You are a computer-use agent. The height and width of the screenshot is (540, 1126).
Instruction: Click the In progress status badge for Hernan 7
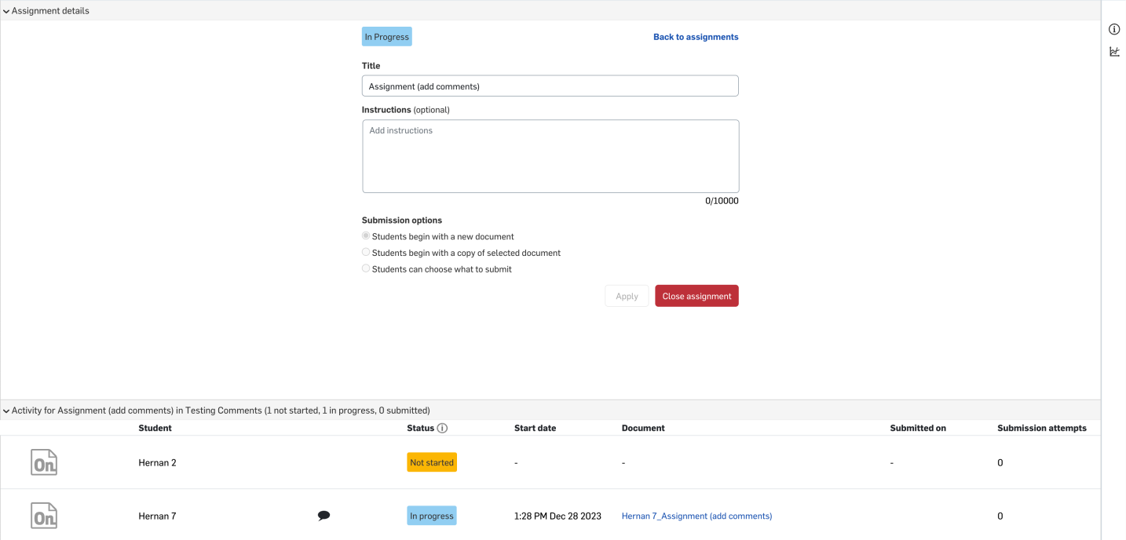tap(432, 516)
